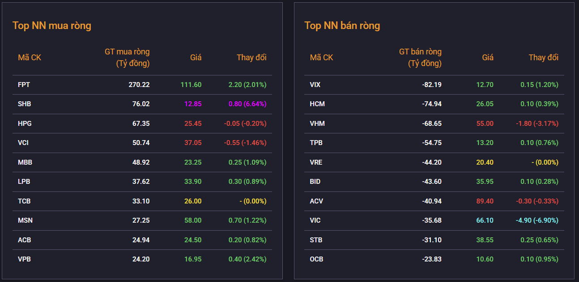
Task: Select the VPB ticker symbol
Action: (x=24, y=259)
